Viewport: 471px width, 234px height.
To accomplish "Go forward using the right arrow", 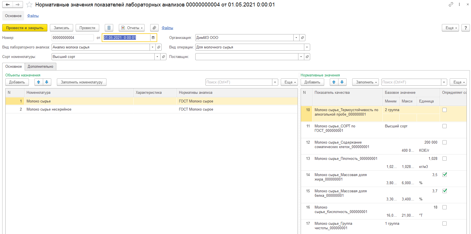I will click(x=18, y=4).
